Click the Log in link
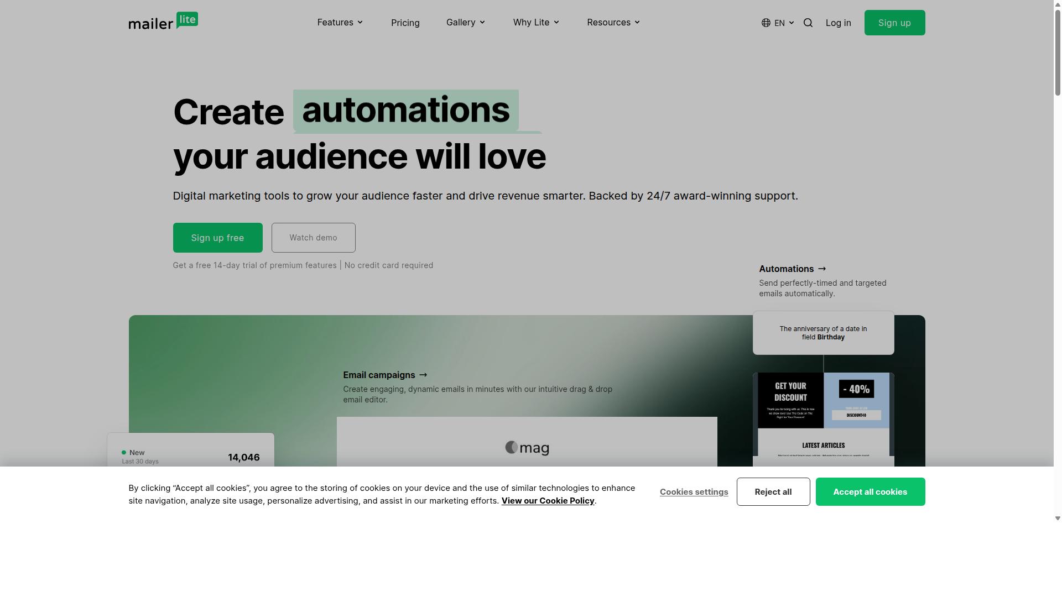This screenshot has height=597, width=1062. pos(838,23)
